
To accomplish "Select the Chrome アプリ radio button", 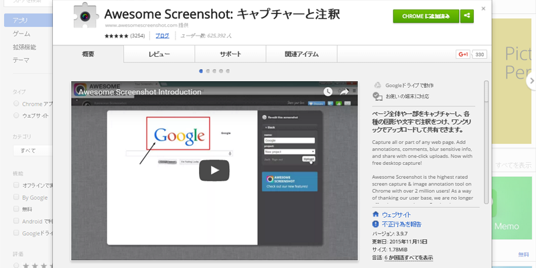I will coord(16,104).
